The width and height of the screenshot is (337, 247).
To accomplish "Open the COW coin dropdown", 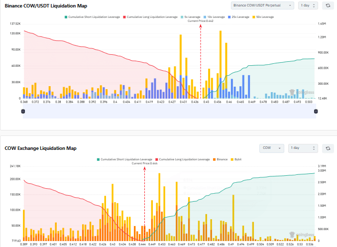I will coord(272,148).
